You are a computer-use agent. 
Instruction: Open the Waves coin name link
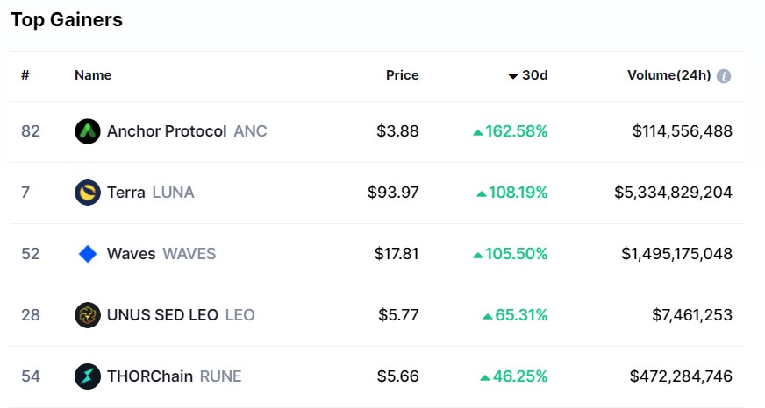pyautogui.click(x=132, y=254)
